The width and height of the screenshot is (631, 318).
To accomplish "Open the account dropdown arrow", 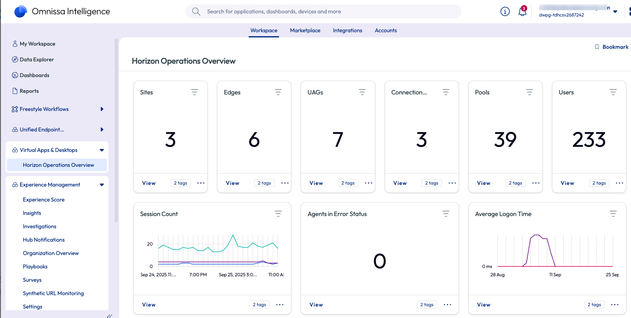I will [x=615, y=12].
